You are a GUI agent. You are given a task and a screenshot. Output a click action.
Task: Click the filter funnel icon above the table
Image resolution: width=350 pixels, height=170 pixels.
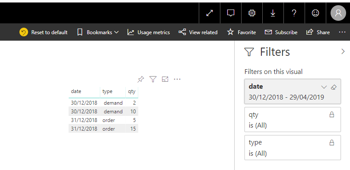153,79
